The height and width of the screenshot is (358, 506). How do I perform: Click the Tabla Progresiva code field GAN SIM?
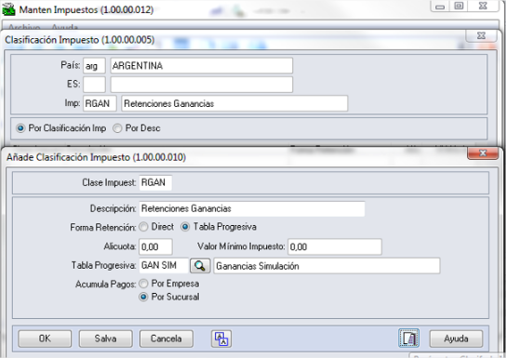point(164,266)
